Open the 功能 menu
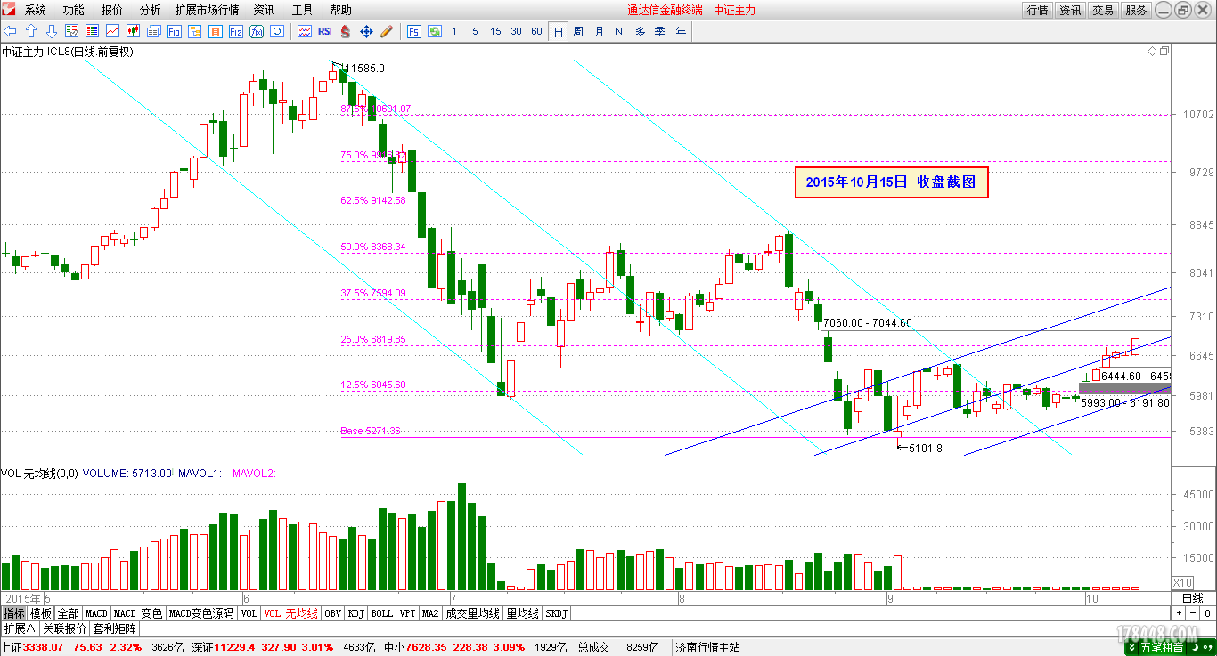This screenshot has height=656, width=1217. [x=74, y=10]
